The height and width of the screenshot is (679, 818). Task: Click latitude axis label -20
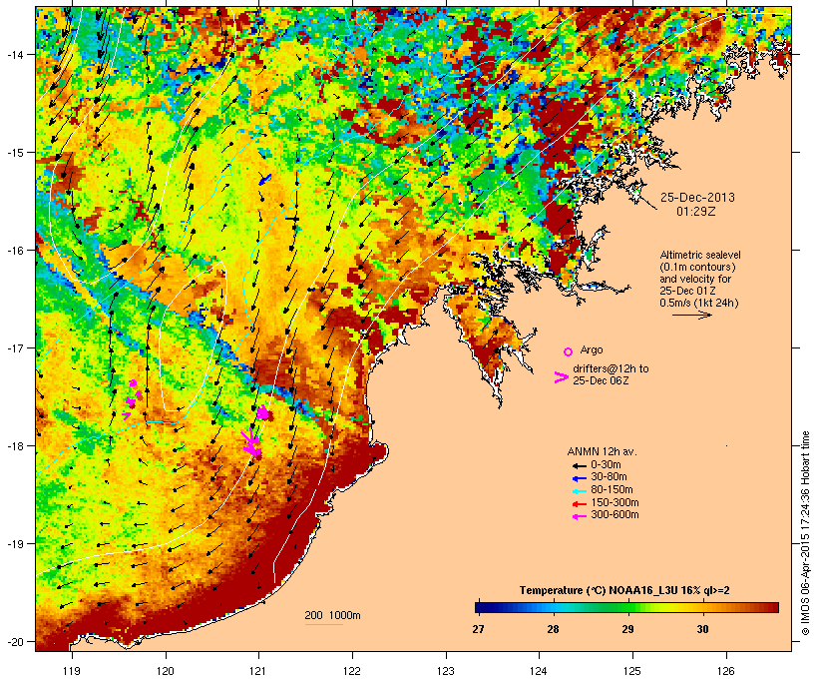point(14,641)
